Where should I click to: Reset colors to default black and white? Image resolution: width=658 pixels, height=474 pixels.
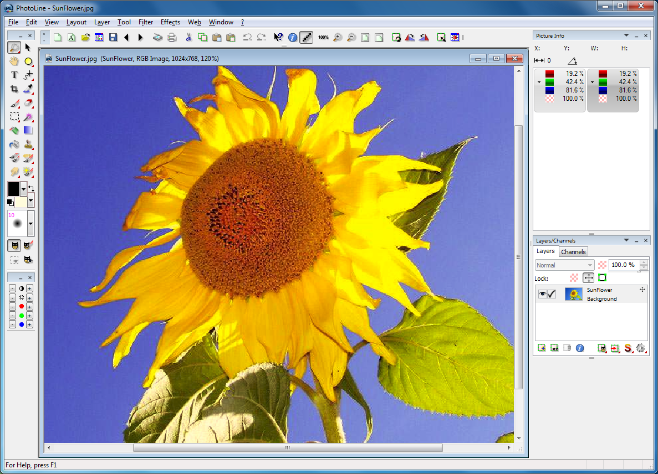11,203
